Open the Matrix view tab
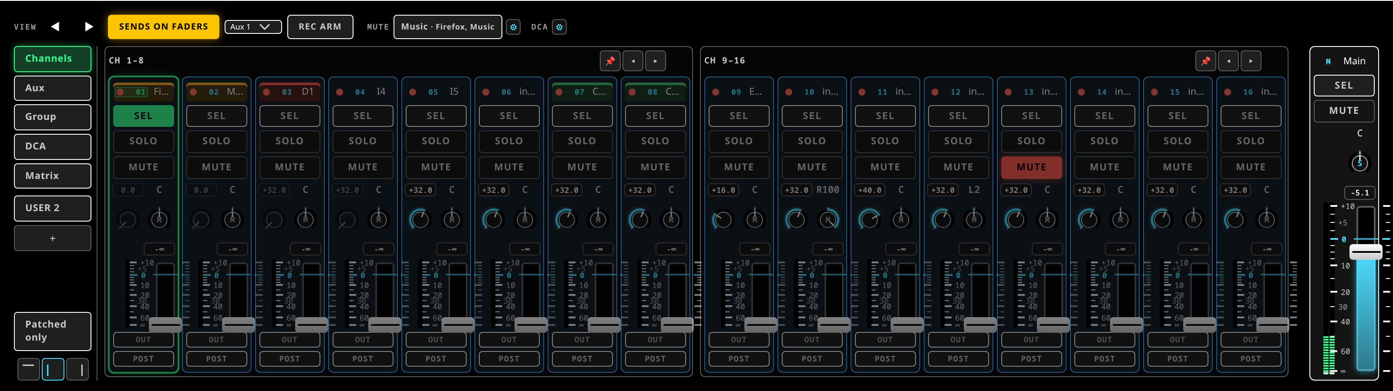The width and height of the screenshot is (1393, 391). click(x=52, y=176)
